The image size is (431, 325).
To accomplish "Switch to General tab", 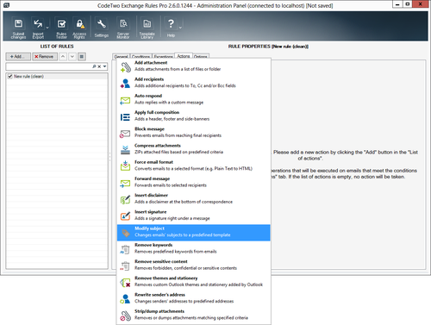I will tap(121, 57).
